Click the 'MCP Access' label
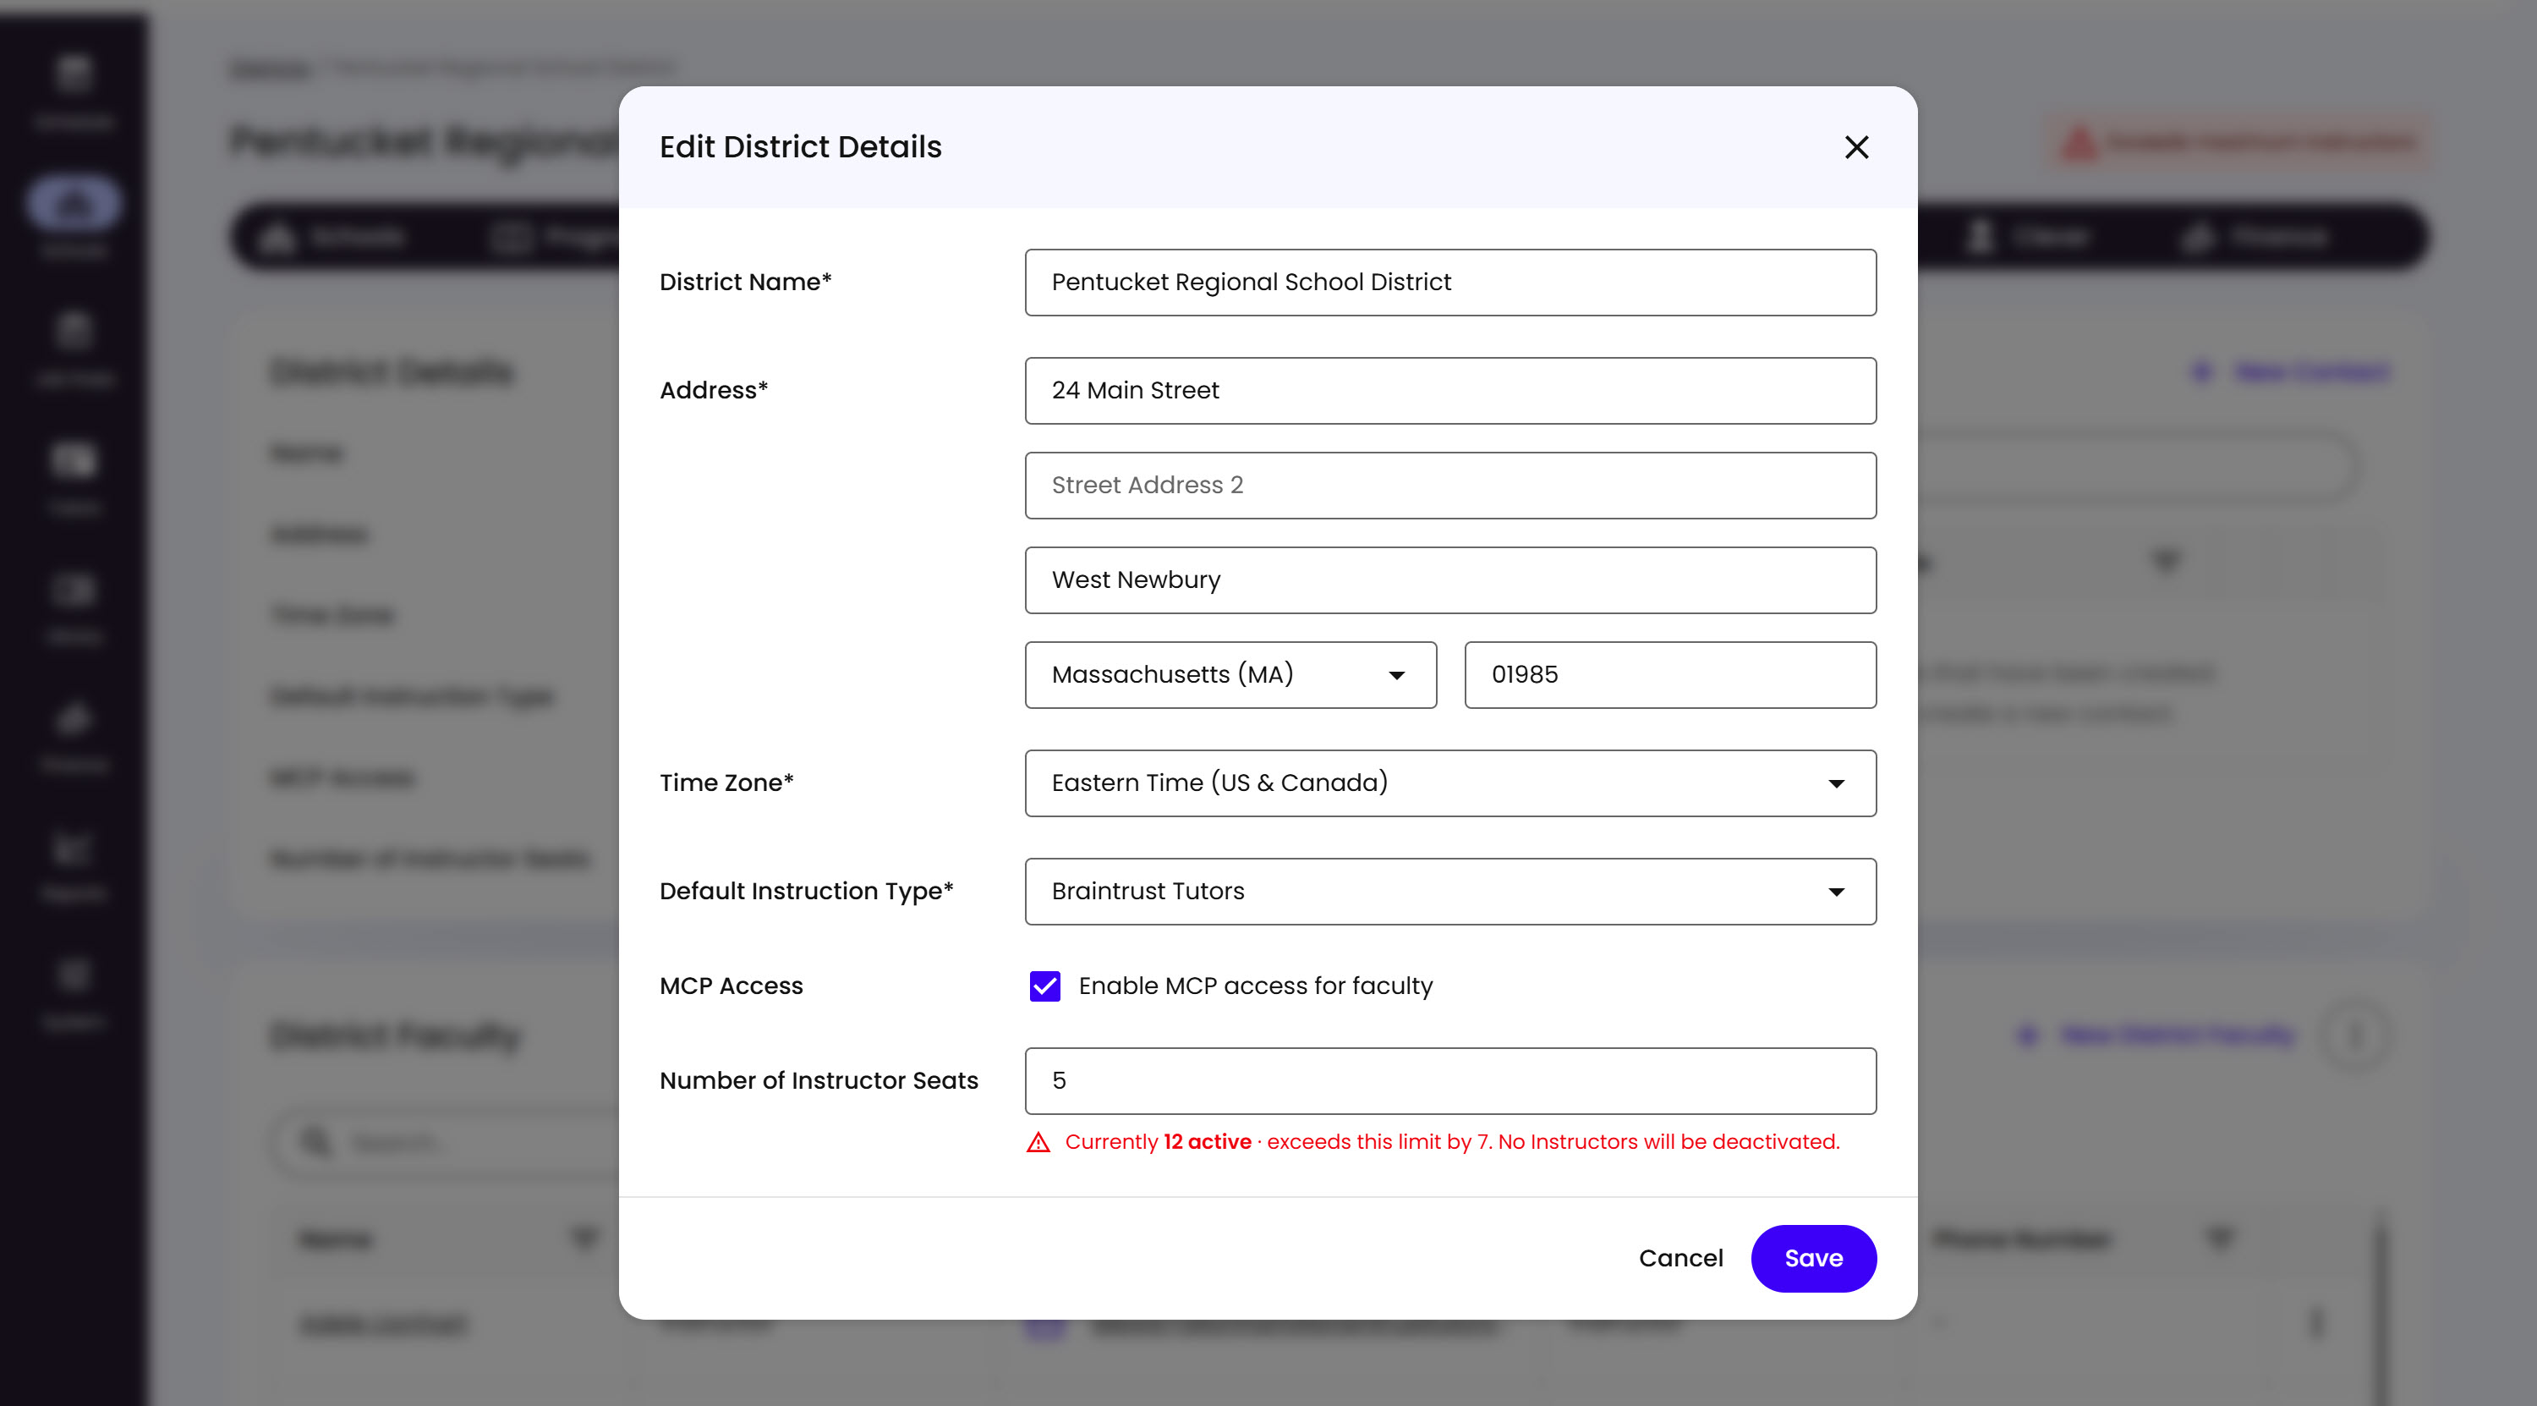 point(731,986)
